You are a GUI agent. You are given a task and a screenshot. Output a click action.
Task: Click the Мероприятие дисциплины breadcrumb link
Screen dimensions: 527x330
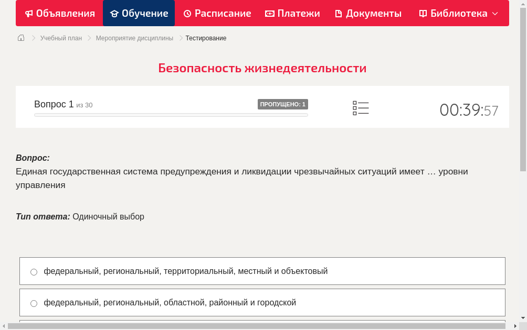(x=133, y=38)
